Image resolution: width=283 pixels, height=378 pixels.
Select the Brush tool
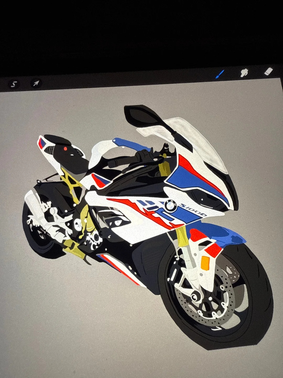pos(220,74)
